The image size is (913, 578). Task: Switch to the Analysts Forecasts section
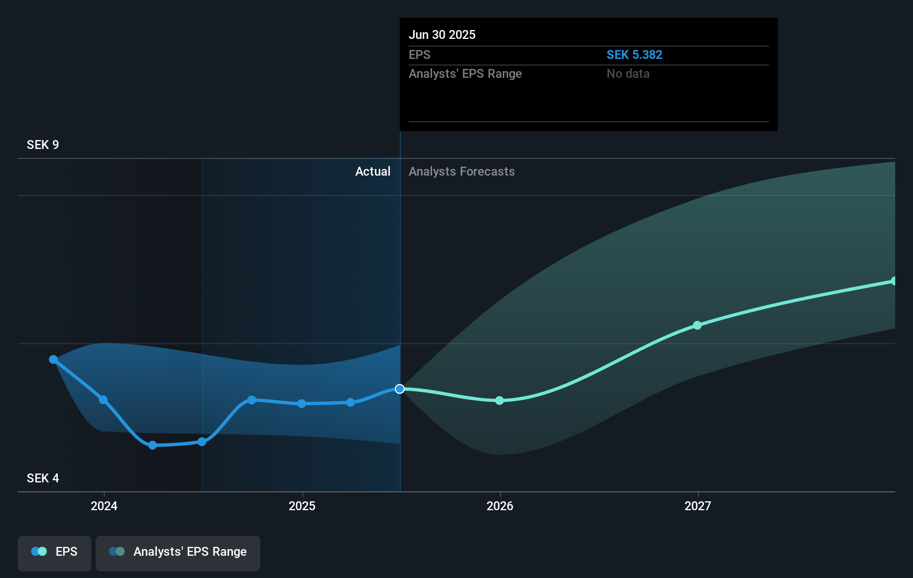tap(461, 171)
